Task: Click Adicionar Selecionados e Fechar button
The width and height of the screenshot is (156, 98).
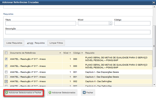Action: click(x=24, y=93)
